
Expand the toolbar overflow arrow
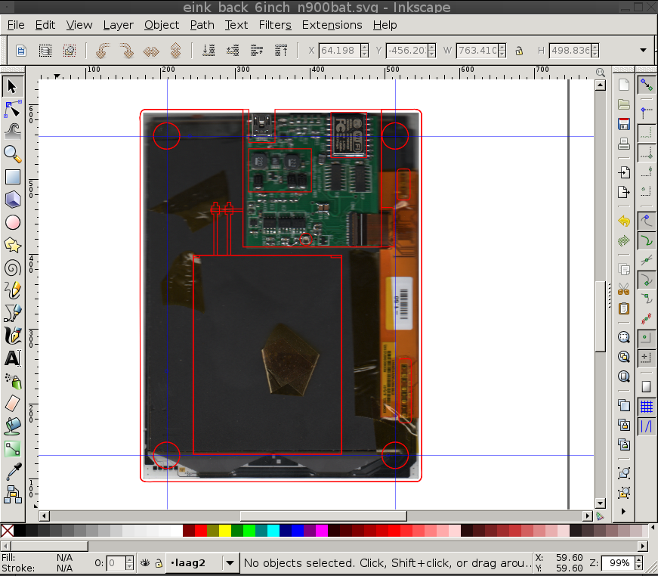[x=644, y=51]
